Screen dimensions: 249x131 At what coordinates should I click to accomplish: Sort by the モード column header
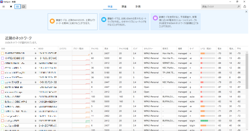click(194, 49)
